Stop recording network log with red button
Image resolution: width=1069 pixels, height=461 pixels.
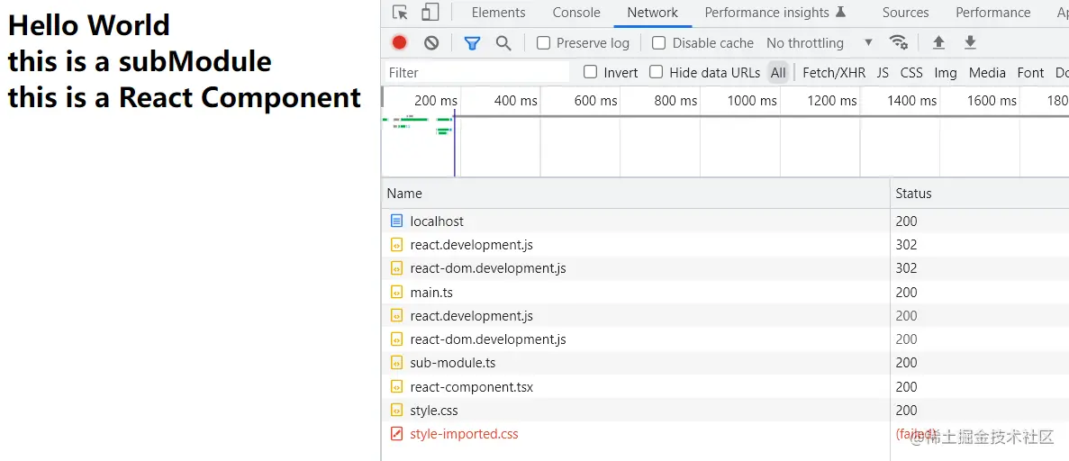click(400, 43)
